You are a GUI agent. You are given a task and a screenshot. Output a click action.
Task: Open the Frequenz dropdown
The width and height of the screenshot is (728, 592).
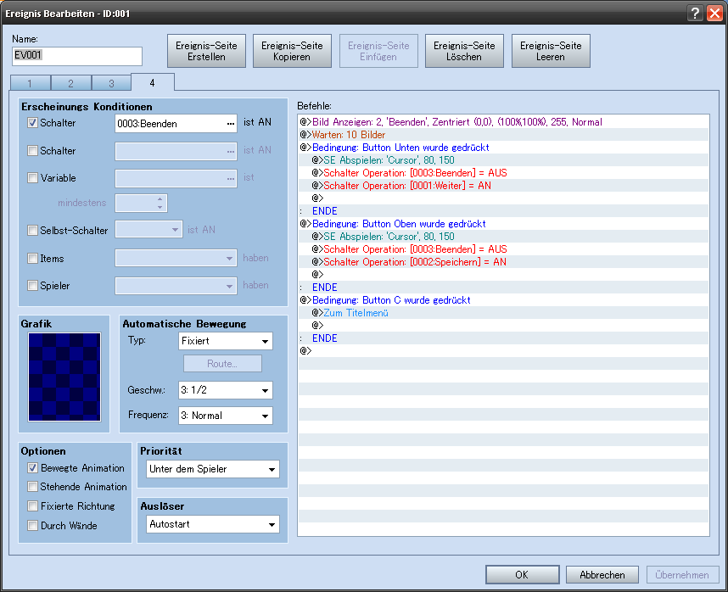[x=225, y=416]
